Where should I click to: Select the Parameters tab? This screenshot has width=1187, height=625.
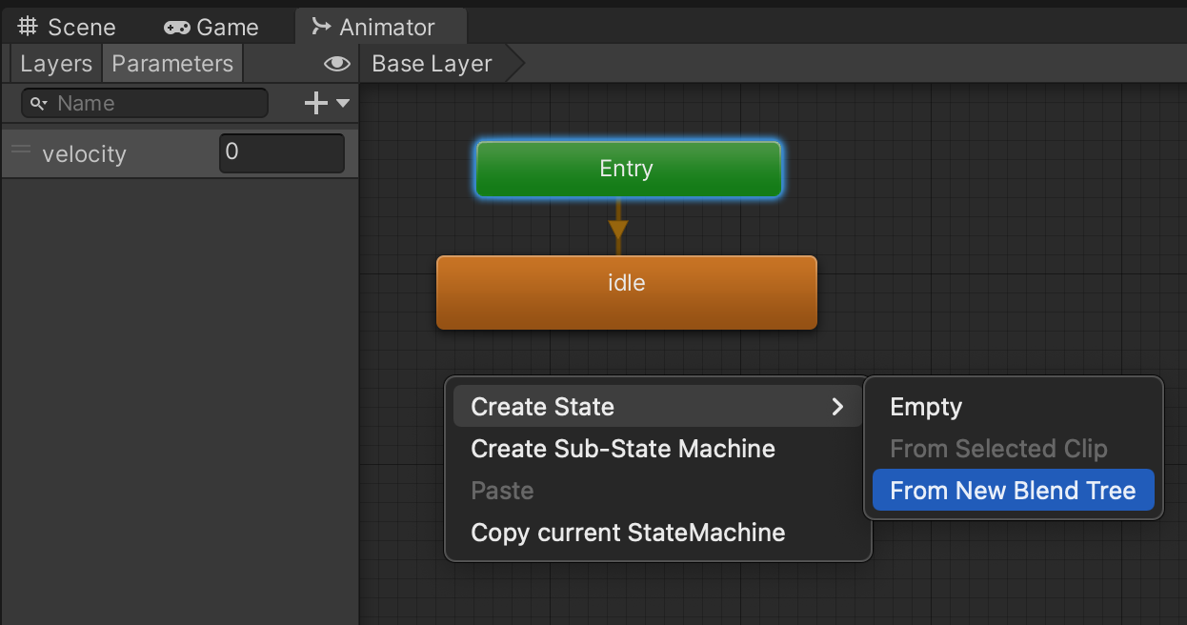click(x=172, y=64)
